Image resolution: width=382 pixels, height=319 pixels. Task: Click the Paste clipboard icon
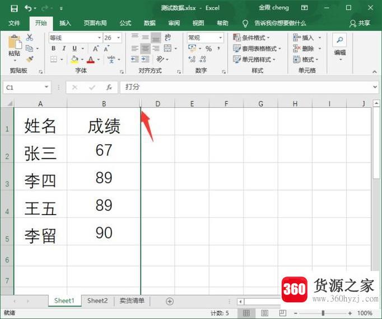pyautogui.click(x=15, y=42)
